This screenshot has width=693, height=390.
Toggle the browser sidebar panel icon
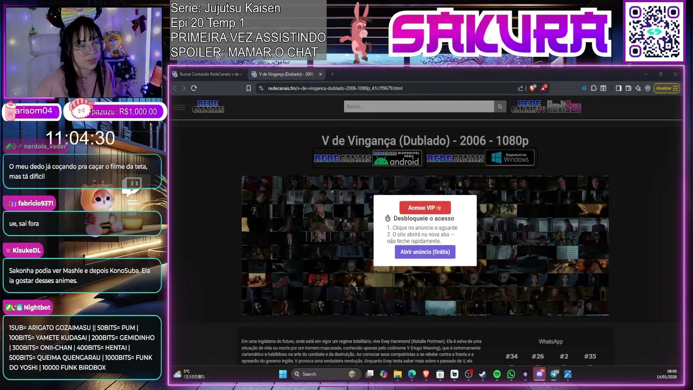click(619, 88)
